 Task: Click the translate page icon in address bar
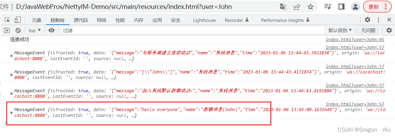[x=283, y=7]
